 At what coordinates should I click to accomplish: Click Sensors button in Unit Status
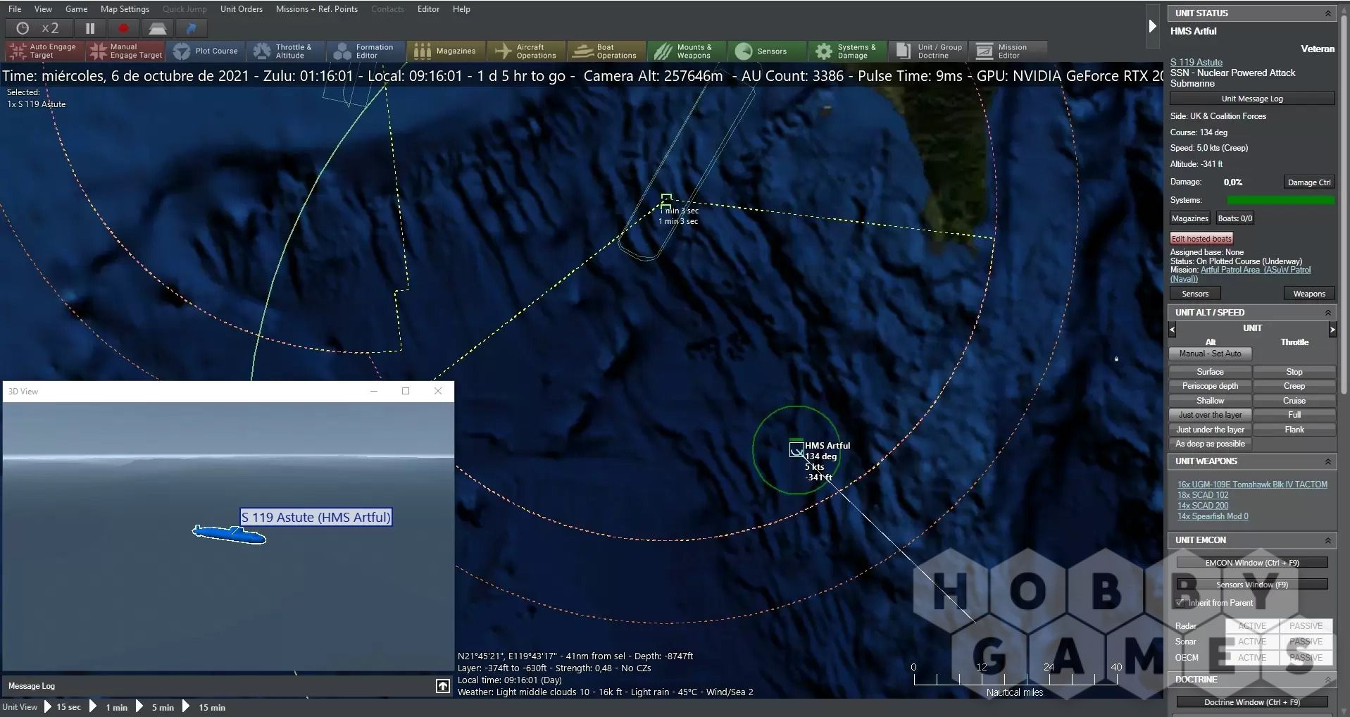(1195, 294)
